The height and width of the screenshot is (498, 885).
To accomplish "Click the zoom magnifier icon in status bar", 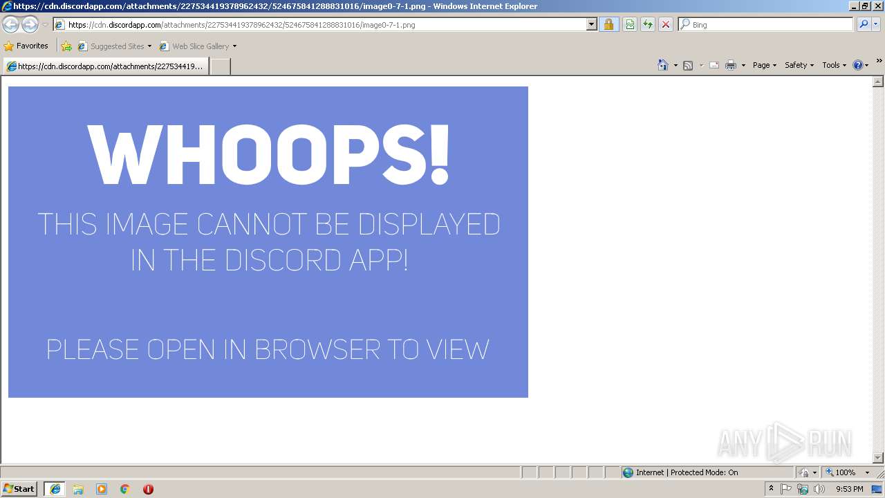I will 830,472.
